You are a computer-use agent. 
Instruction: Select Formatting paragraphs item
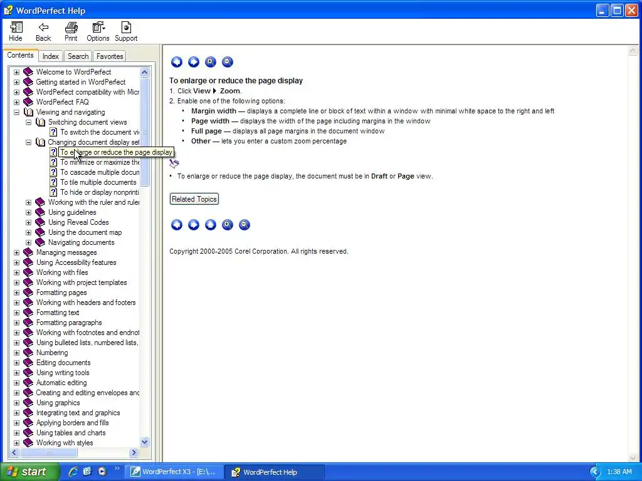coord(69,323)
